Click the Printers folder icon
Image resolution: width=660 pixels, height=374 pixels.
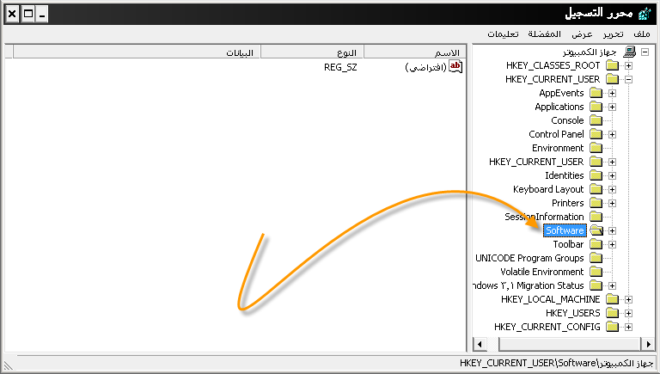pyautogui.click(x=596, y=203)
